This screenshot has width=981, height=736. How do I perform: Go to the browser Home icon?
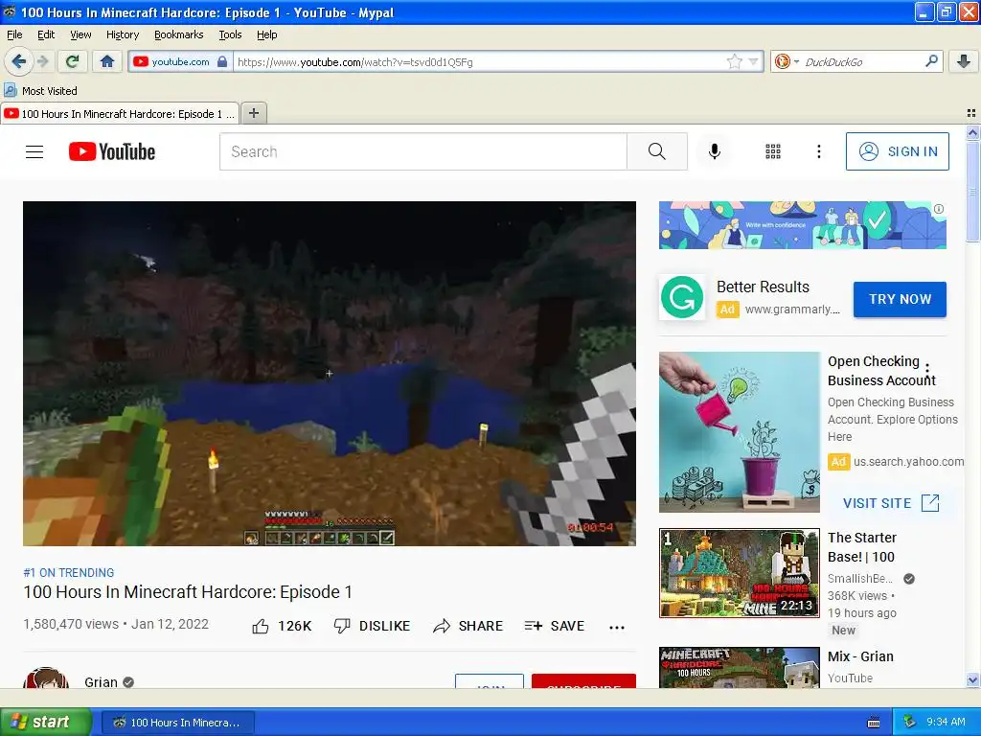[x=107, y=61]
